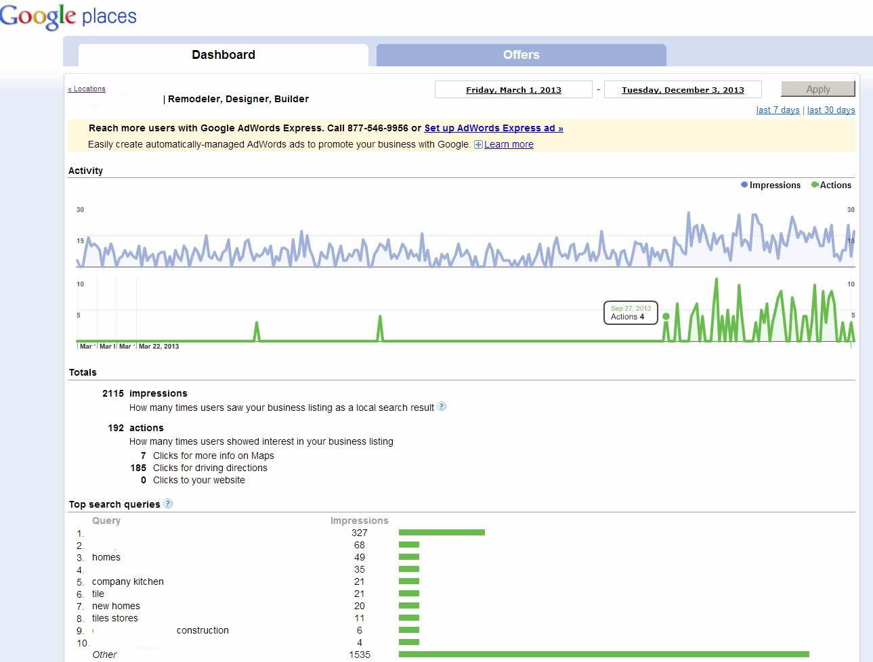Click the Activity section heading
The image size is (873, 662).
tap(85, 171)
